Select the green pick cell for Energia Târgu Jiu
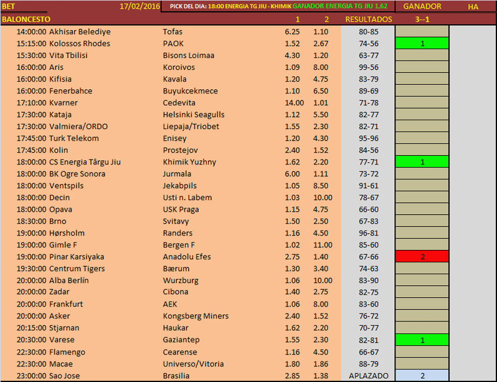 click(422, 162)
